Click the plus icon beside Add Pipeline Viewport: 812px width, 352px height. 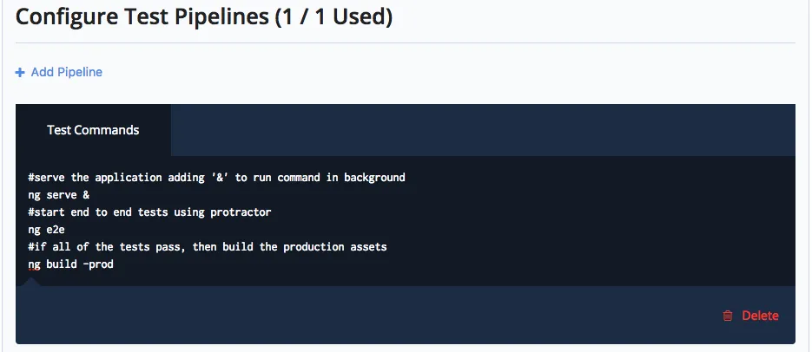tap(20, 73)
